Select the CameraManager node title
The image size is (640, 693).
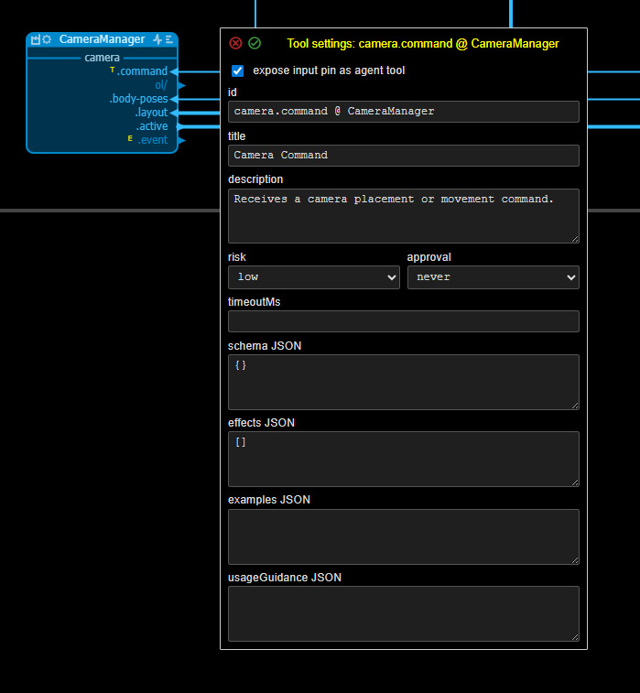[103, 39]
